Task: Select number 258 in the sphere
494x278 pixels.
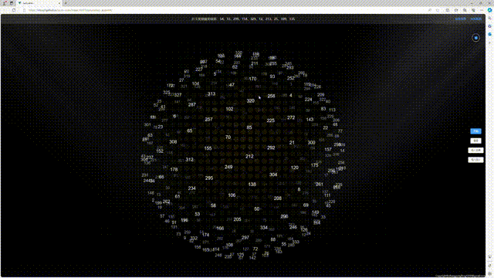Action: [271, 96]
